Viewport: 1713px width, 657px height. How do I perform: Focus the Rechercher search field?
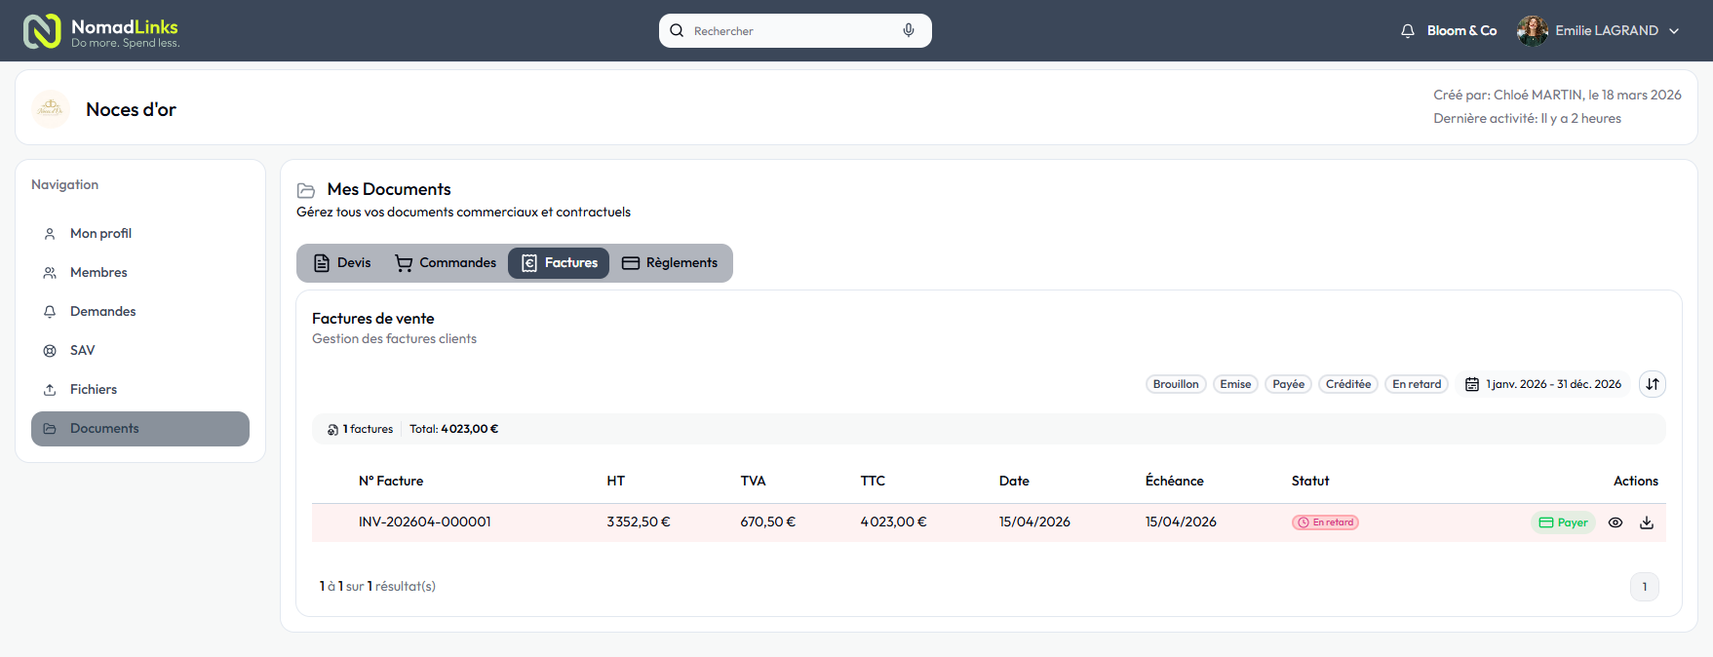pos(796,30)
